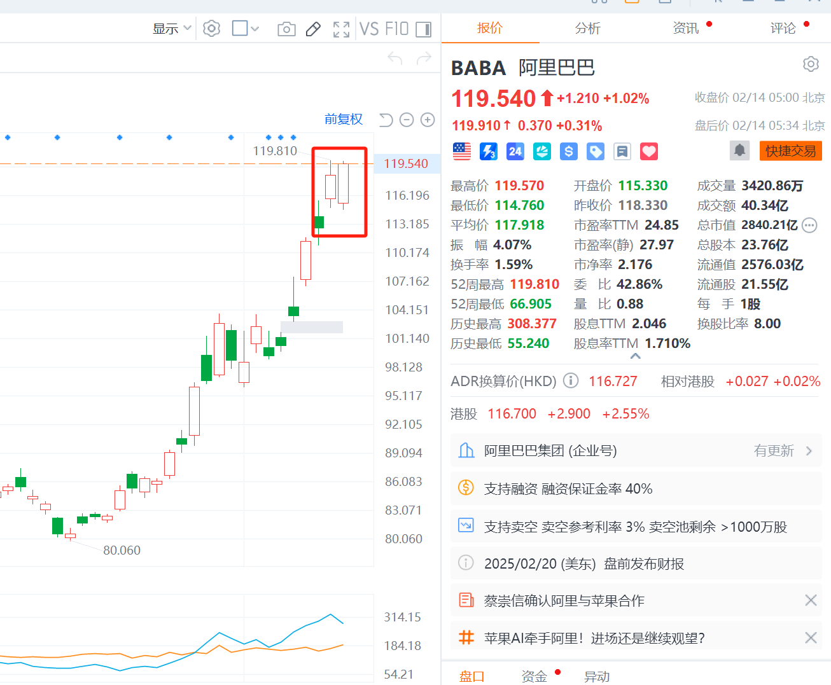Reset the chart zoom level
This screenshot has width=831, height=685.
[386, 120]
